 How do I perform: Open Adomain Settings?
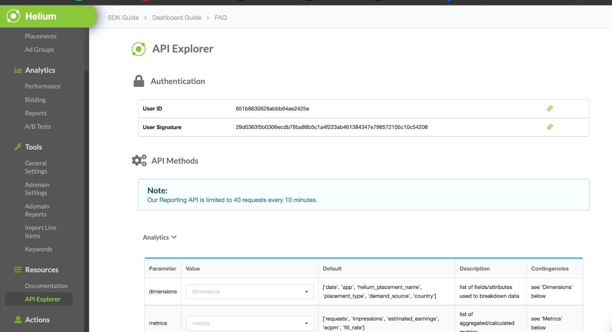coord(37,189)
